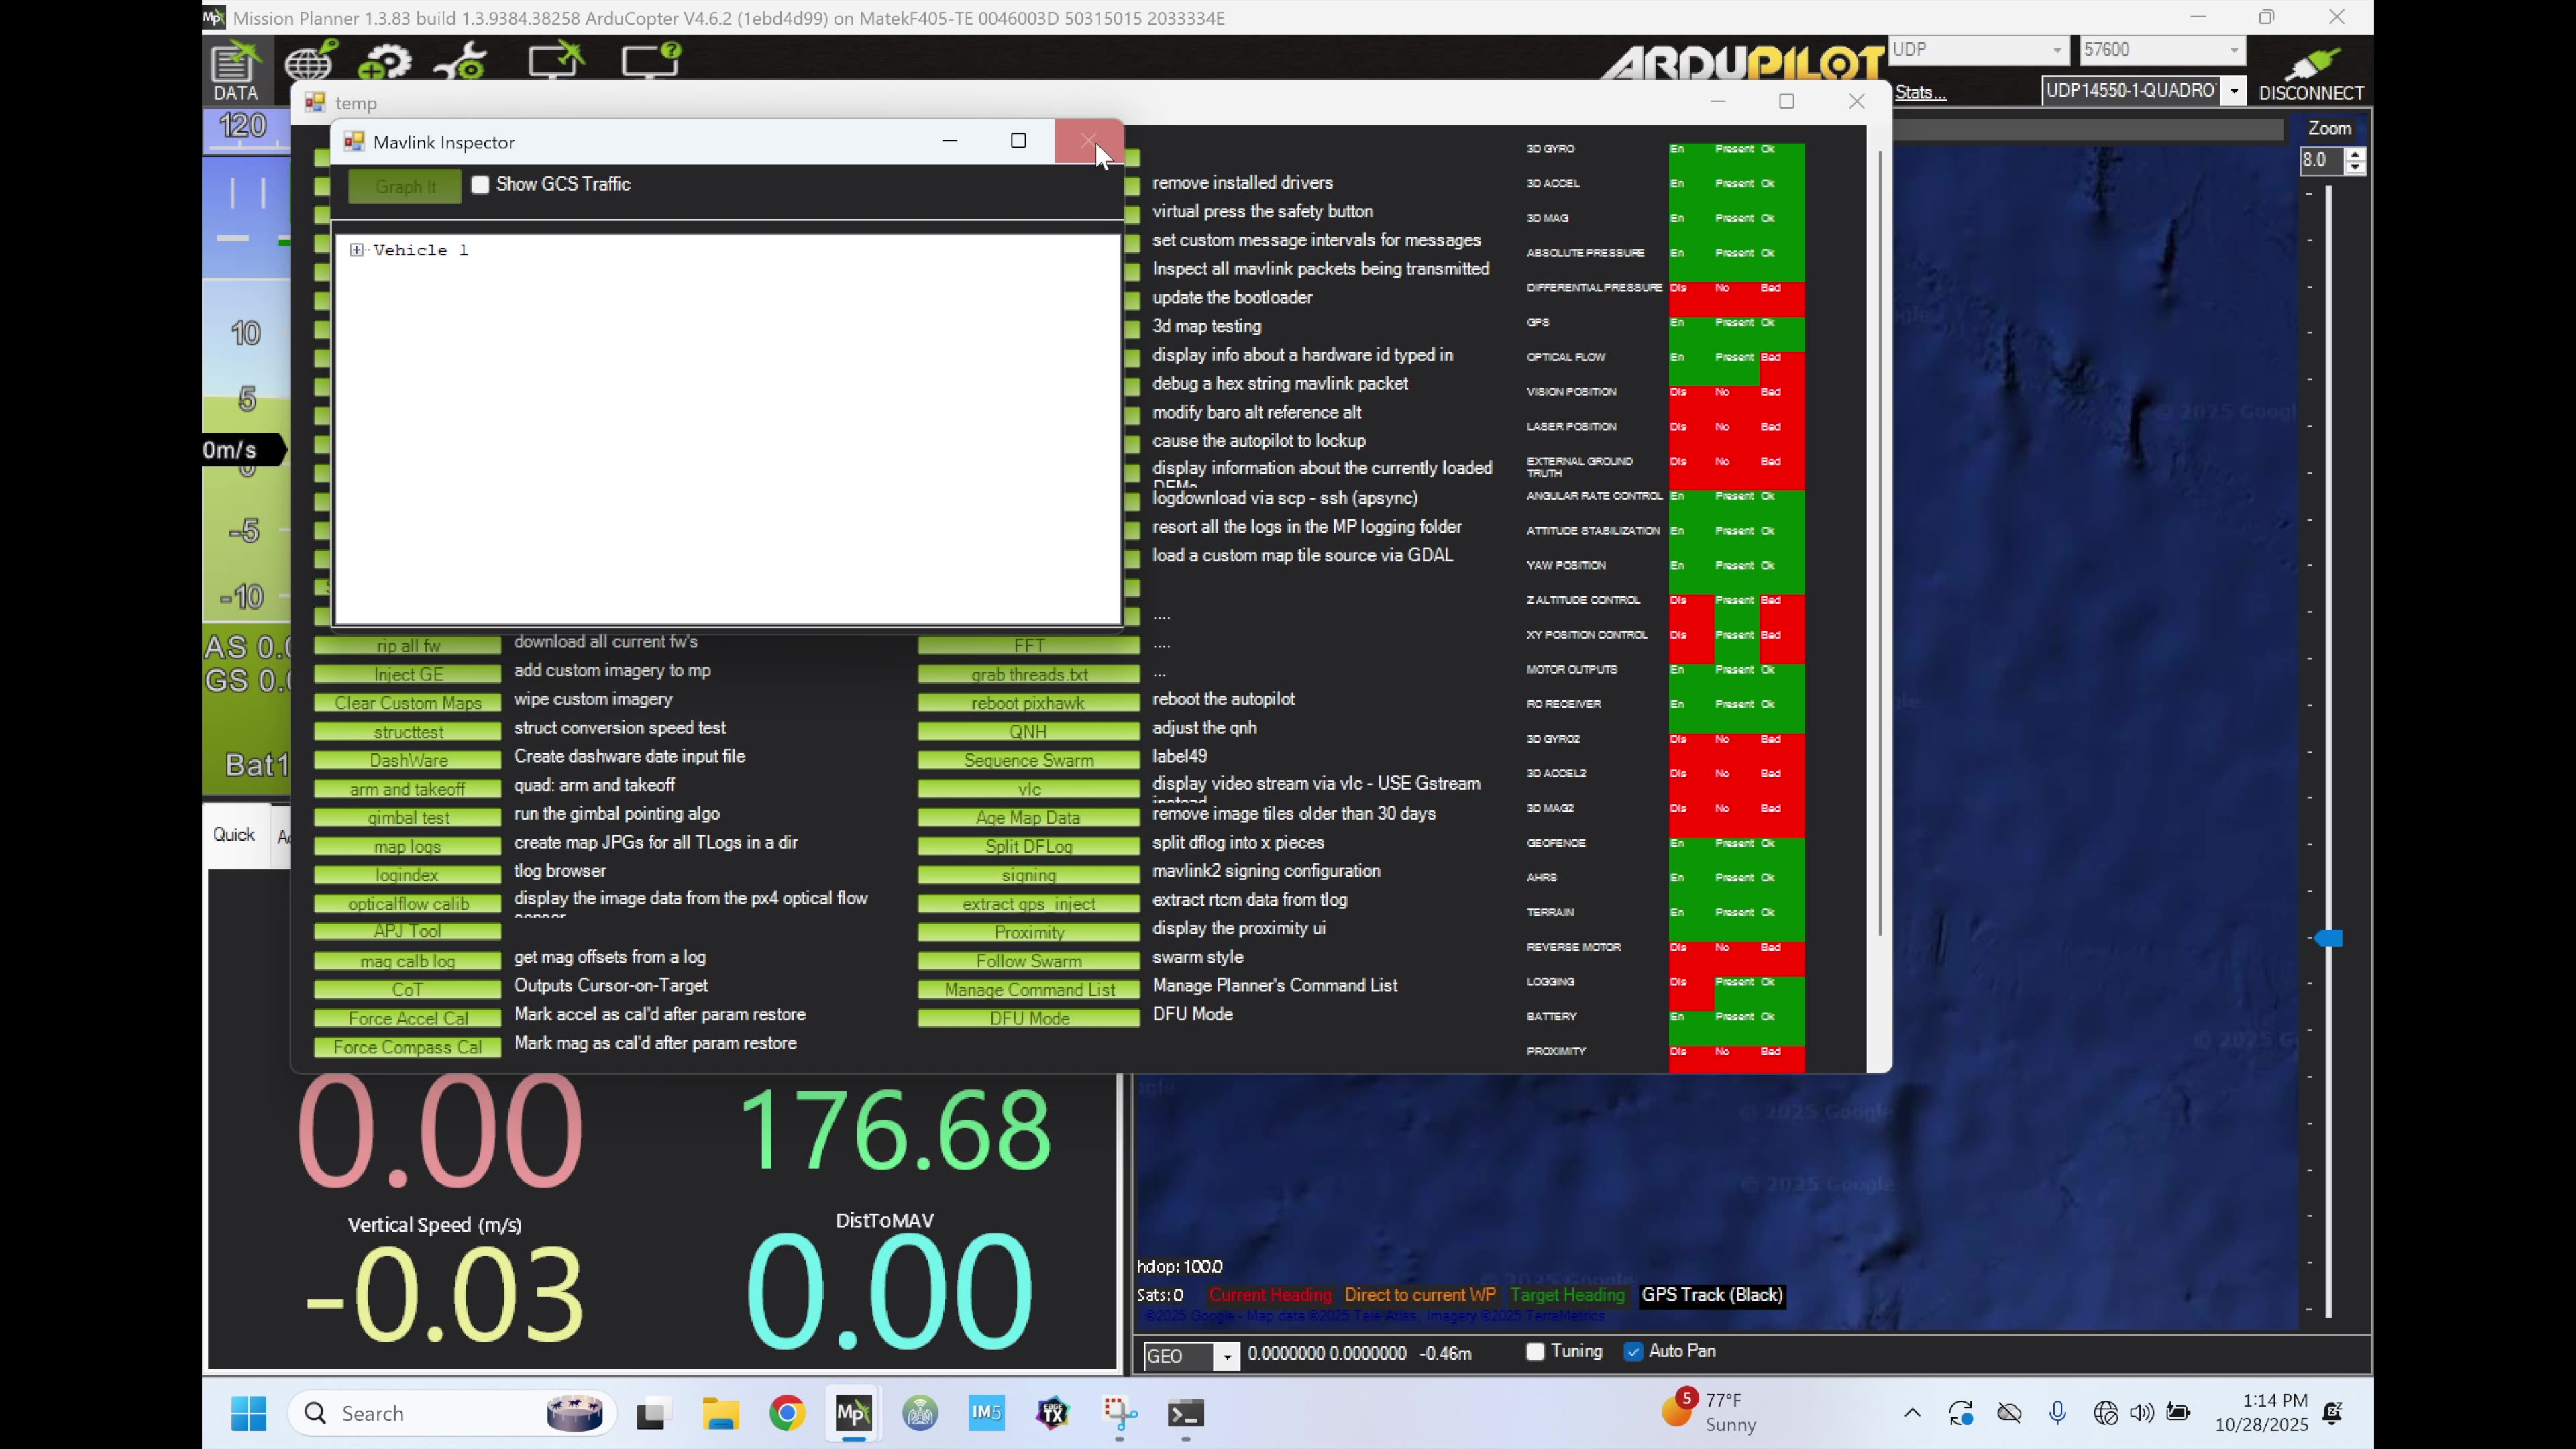Click the Split DFLog button
2576x1449 pixels.
pyautogui.click(x=1028, y=846)
